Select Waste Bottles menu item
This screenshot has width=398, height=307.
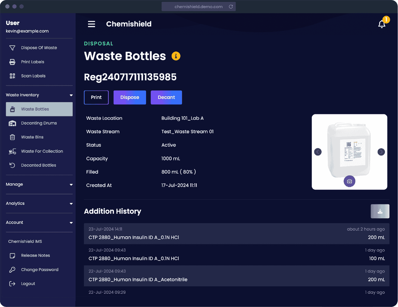(39, 109)
